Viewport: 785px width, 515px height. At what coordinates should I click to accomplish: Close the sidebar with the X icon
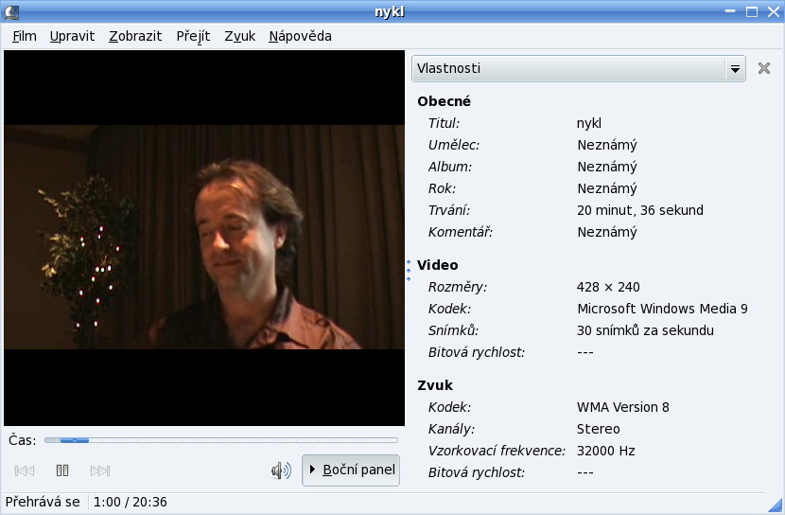coord(764,69)
